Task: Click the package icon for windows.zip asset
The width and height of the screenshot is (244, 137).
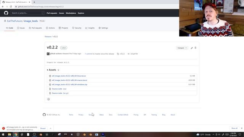Action: (50, 84)
